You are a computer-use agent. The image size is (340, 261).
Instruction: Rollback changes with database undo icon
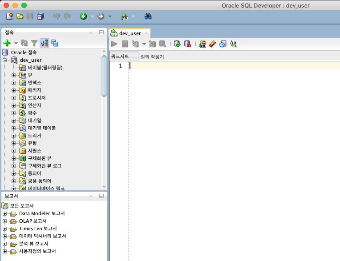(x=187, y=44)
